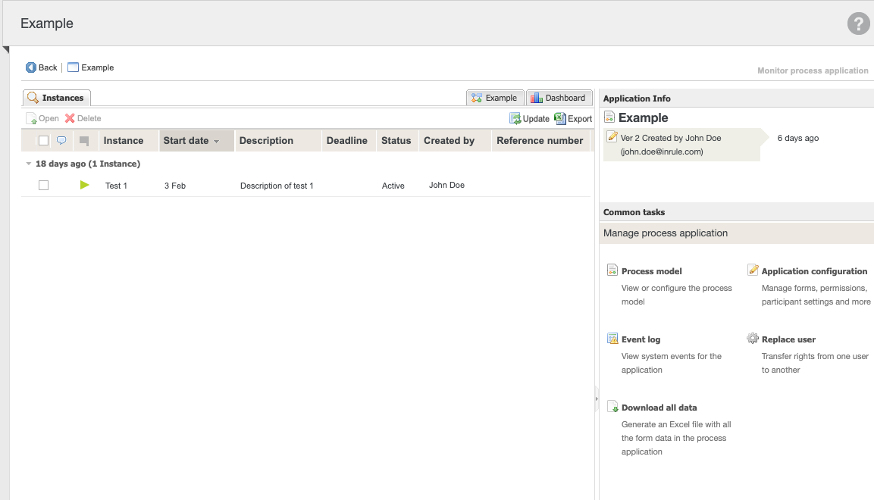The width and height of the screenshot is (874, 500).
Task: Click the Export to Excel icon
Action: (x=560, y=118)
